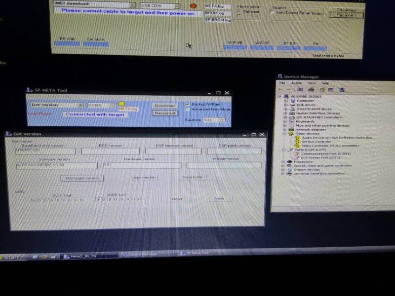395x296 pixels.
Task: Click the ECO version field
Action: 111,151
